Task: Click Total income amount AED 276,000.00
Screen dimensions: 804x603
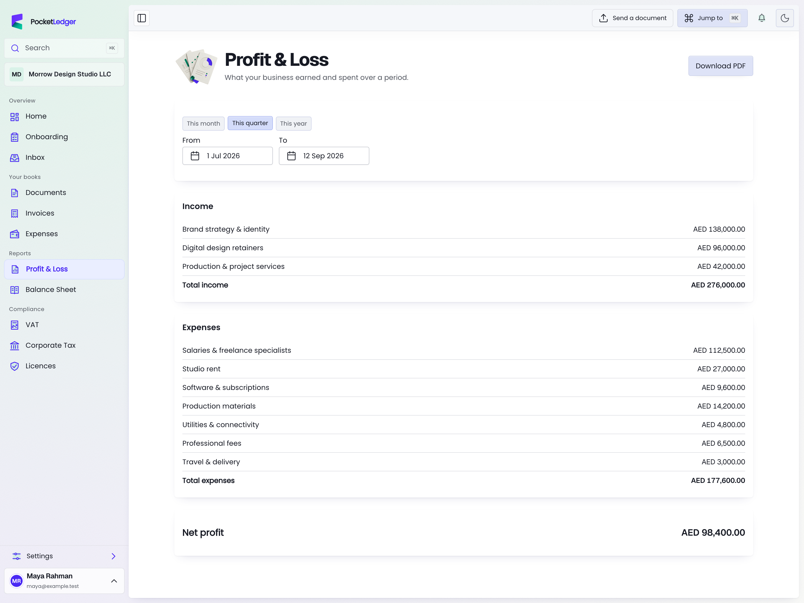Action: pos(718,285)
